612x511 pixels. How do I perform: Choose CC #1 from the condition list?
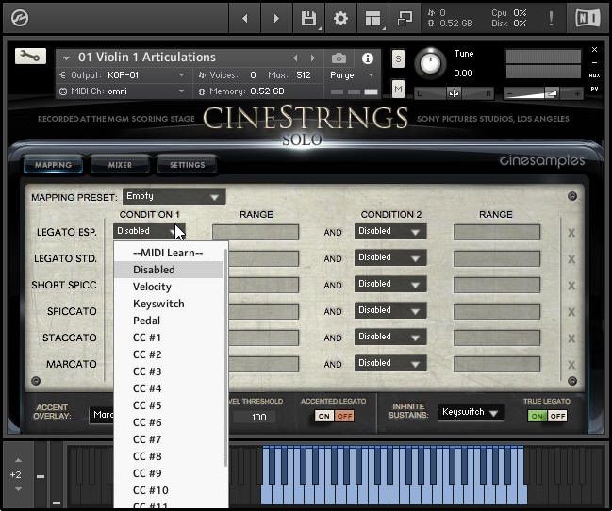[x=168, y=338]
